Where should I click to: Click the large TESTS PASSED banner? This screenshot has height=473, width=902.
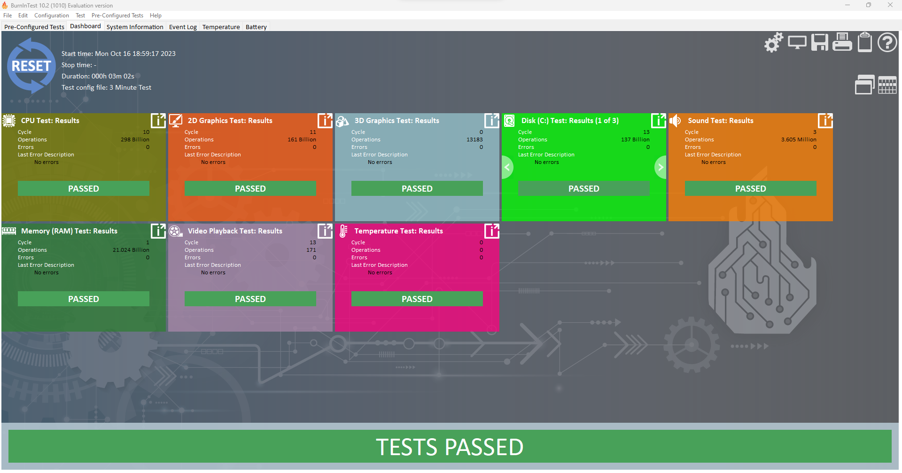pyautogui.click(x=450, y=446)
